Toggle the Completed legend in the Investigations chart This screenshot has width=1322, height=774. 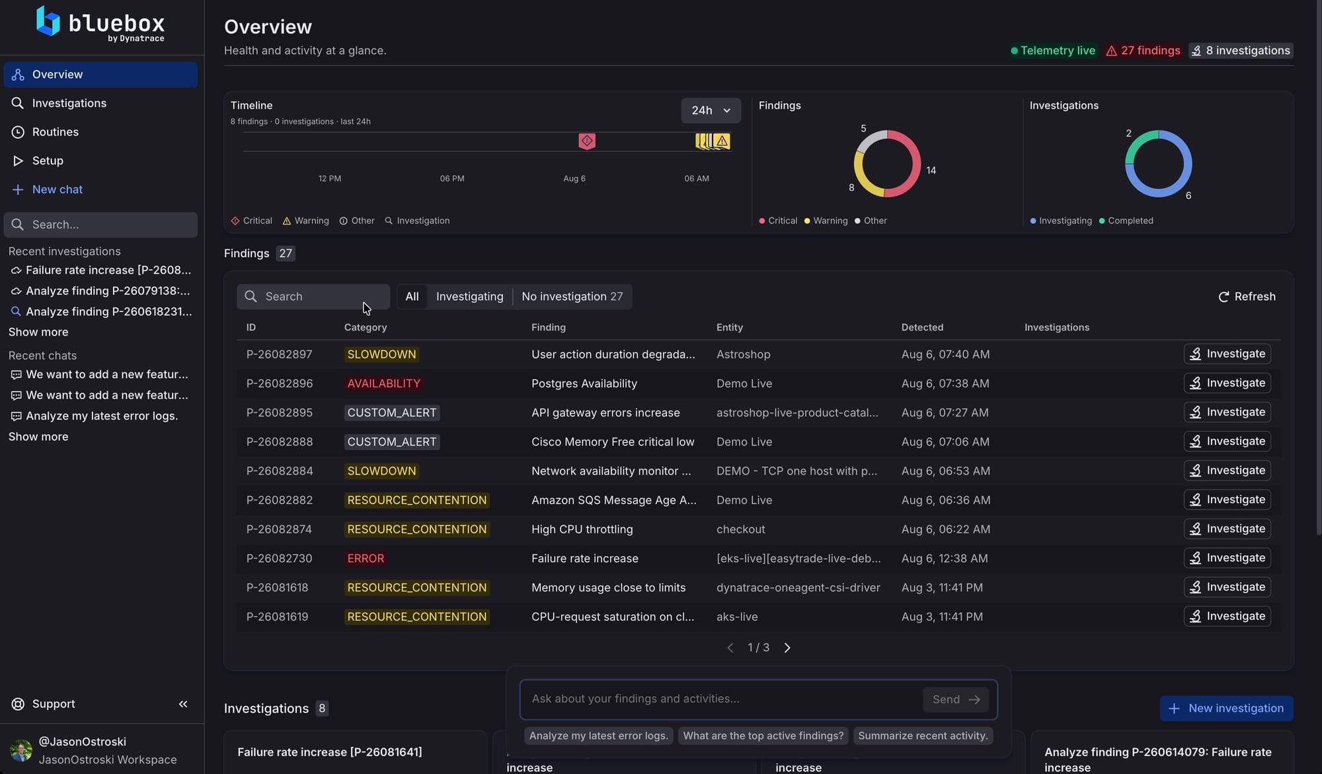click(1126, 221)
